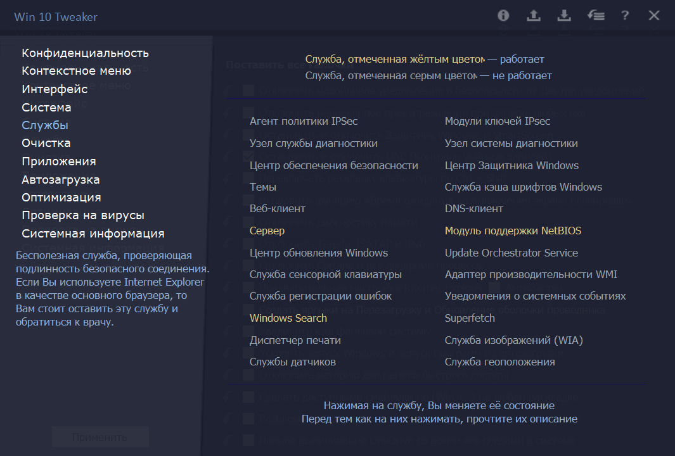Toggle the Диспетчер печати service
The image size is (675, 456).
(295, 340)
